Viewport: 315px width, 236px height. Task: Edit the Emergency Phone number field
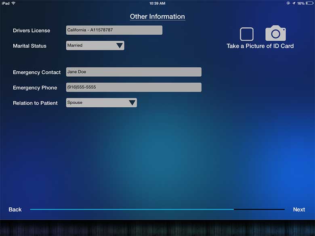[x=134, y=87]
